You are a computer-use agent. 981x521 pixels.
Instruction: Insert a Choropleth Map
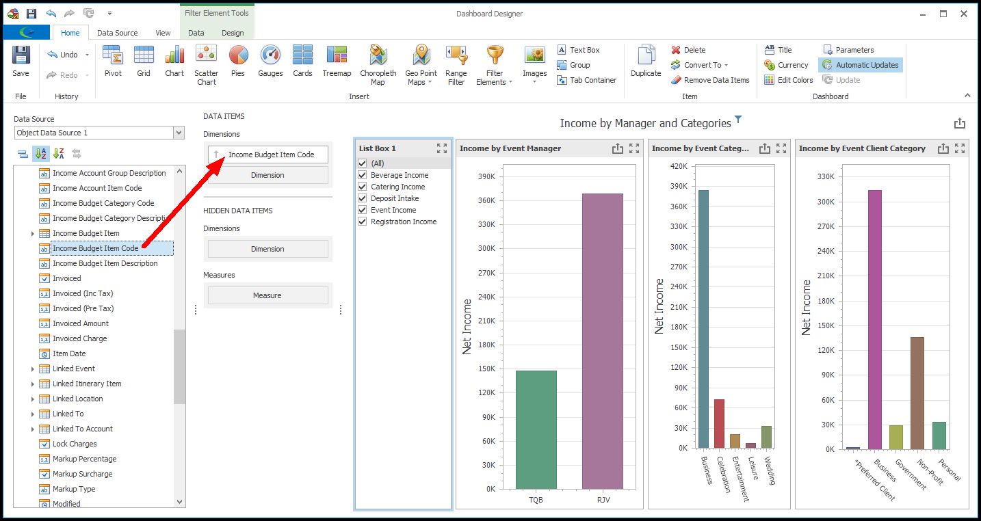378,65
